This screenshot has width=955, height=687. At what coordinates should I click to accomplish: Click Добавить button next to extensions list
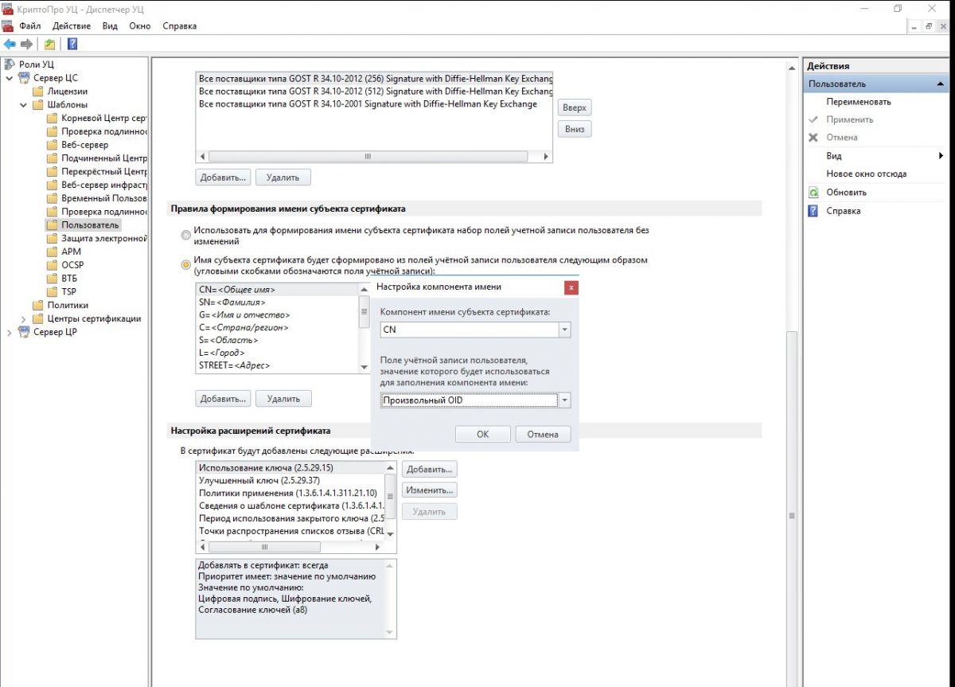pyautogui.click(x=429, y=469)
